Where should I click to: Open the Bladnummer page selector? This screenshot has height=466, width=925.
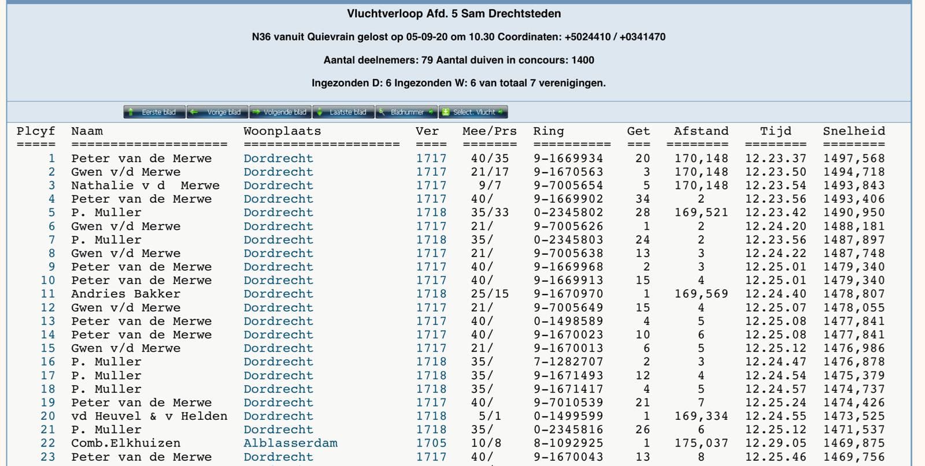pyautogui.click(x=406, y=112)
